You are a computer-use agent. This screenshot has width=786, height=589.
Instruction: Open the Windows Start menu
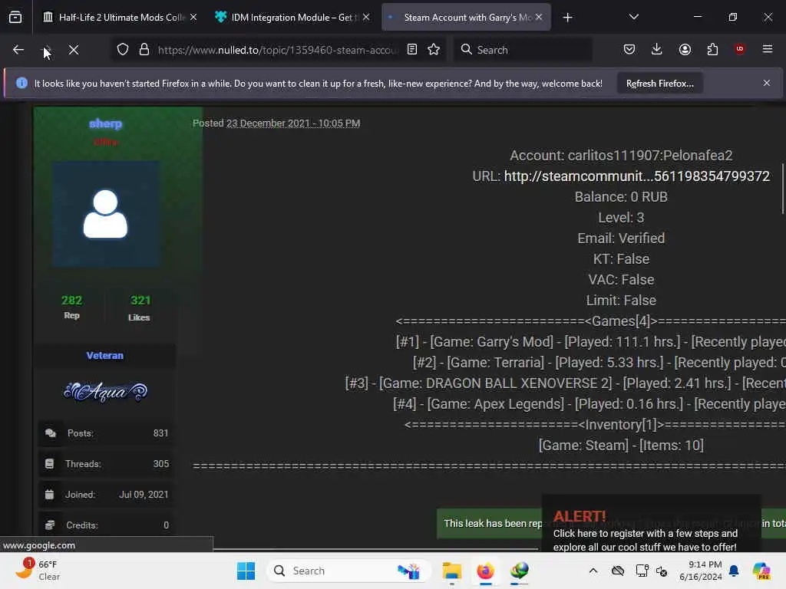[246, 571]
